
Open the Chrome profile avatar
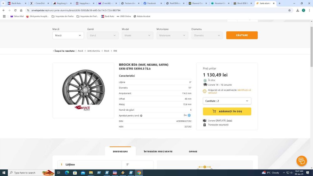tap(303, 10)
